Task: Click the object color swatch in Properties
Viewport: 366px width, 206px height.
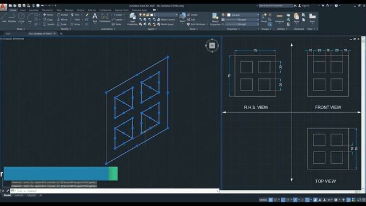Action: 229,15
